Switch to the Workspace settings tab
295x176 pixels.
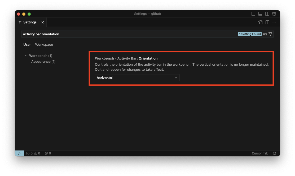[44, 45]
